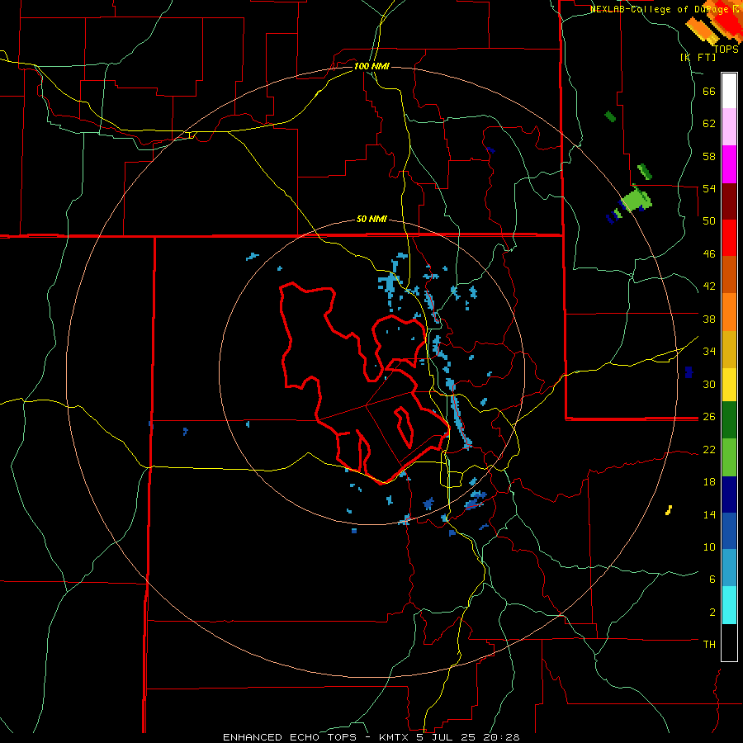743x743 pixels.
Task: Click the medium blue 18 kft swatch
Action: pyautogui.click(x=729, y=531)
